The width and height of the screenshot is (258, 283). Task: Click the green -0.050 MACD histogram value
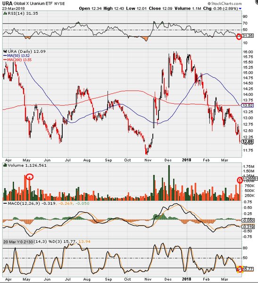83,203
